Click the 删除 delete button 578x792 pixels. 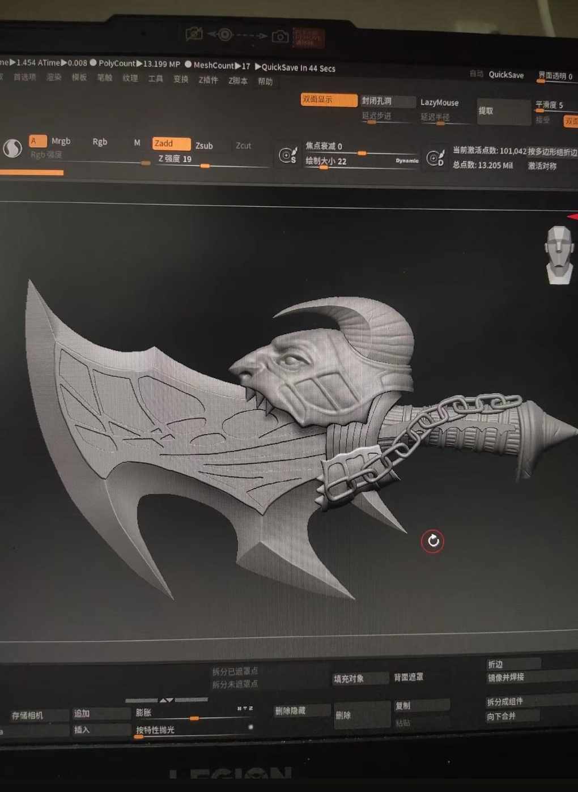(x=362, y=715)
